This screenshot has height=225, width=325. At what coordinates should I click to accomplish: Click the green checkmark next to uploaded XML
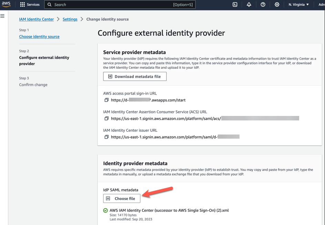coord(105,210)
